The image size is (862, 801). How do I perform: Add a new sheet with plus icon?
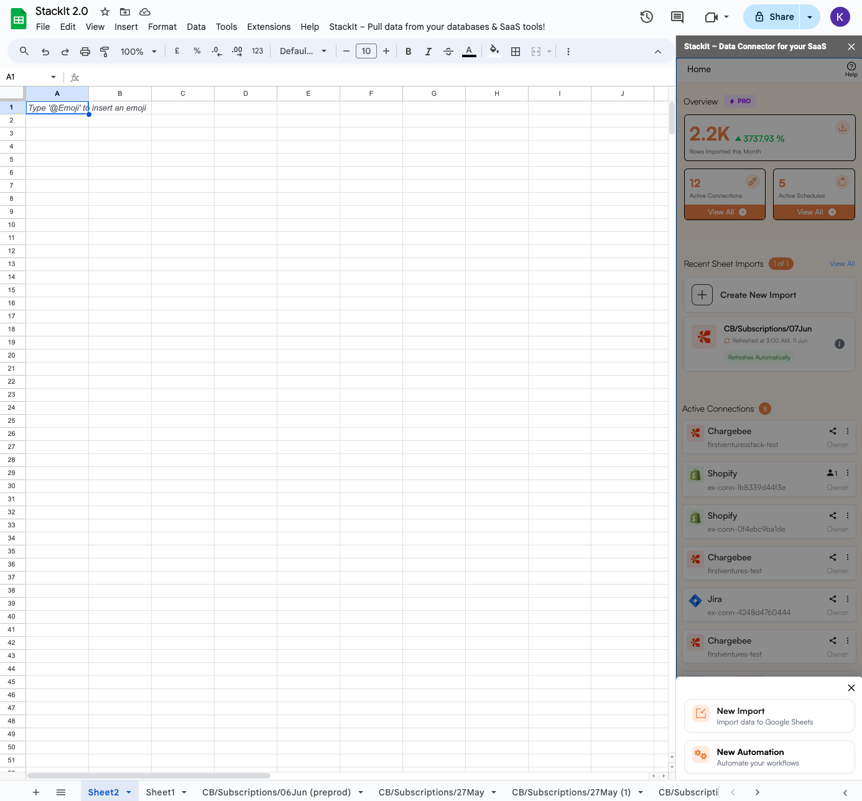36,792
